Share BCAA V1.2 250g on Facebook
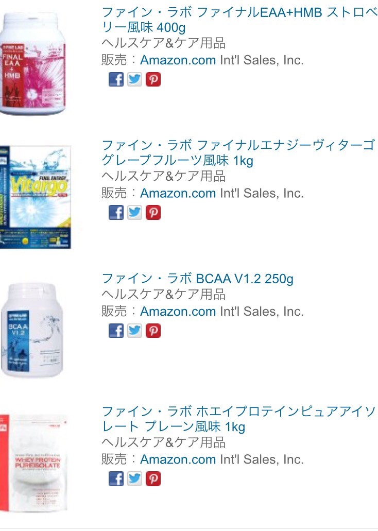 tap(116, 331)
